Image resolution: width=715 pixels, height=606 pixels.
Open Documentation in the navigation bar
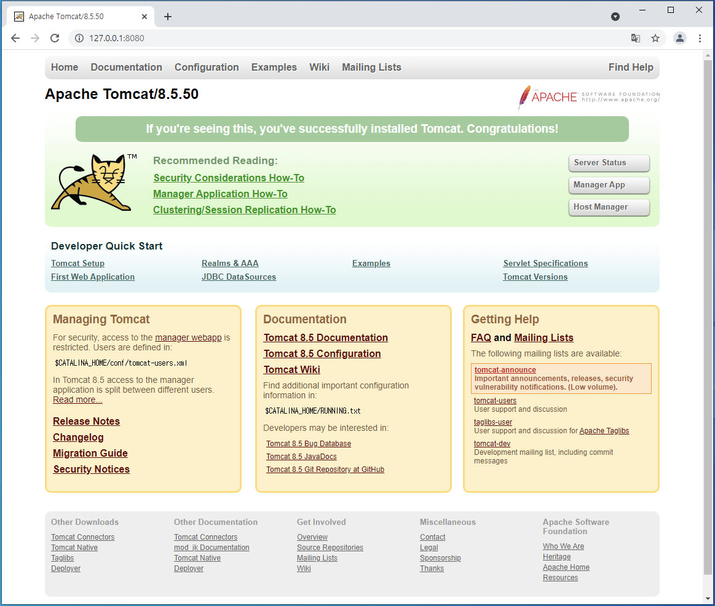point(126,68)
